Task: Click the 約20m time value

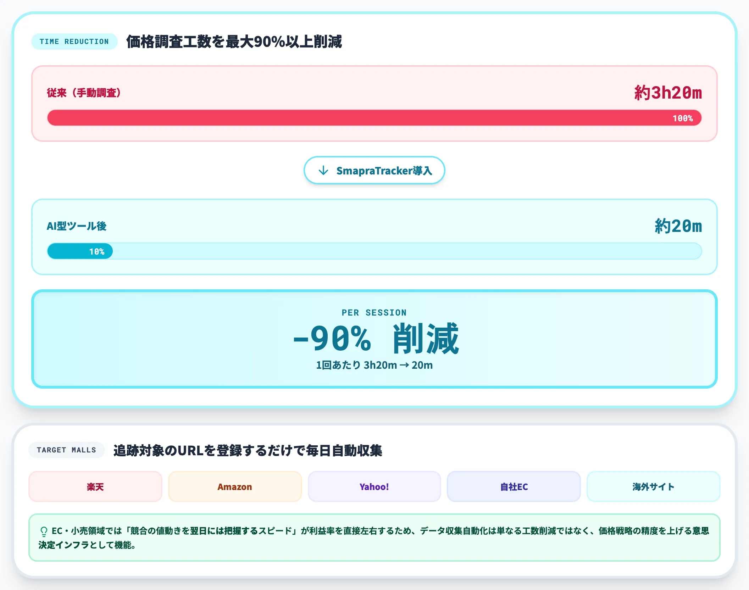Action: 678,226
